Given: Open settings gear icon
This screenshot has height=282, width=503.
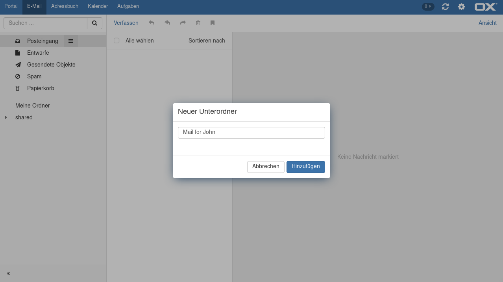Looking at the screenshot, I should pyautogui.click(x=461, y=7).
